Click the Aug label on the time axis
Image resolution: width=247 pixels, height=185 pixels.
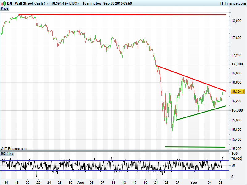pyautogui.click(x=81, y=182)
